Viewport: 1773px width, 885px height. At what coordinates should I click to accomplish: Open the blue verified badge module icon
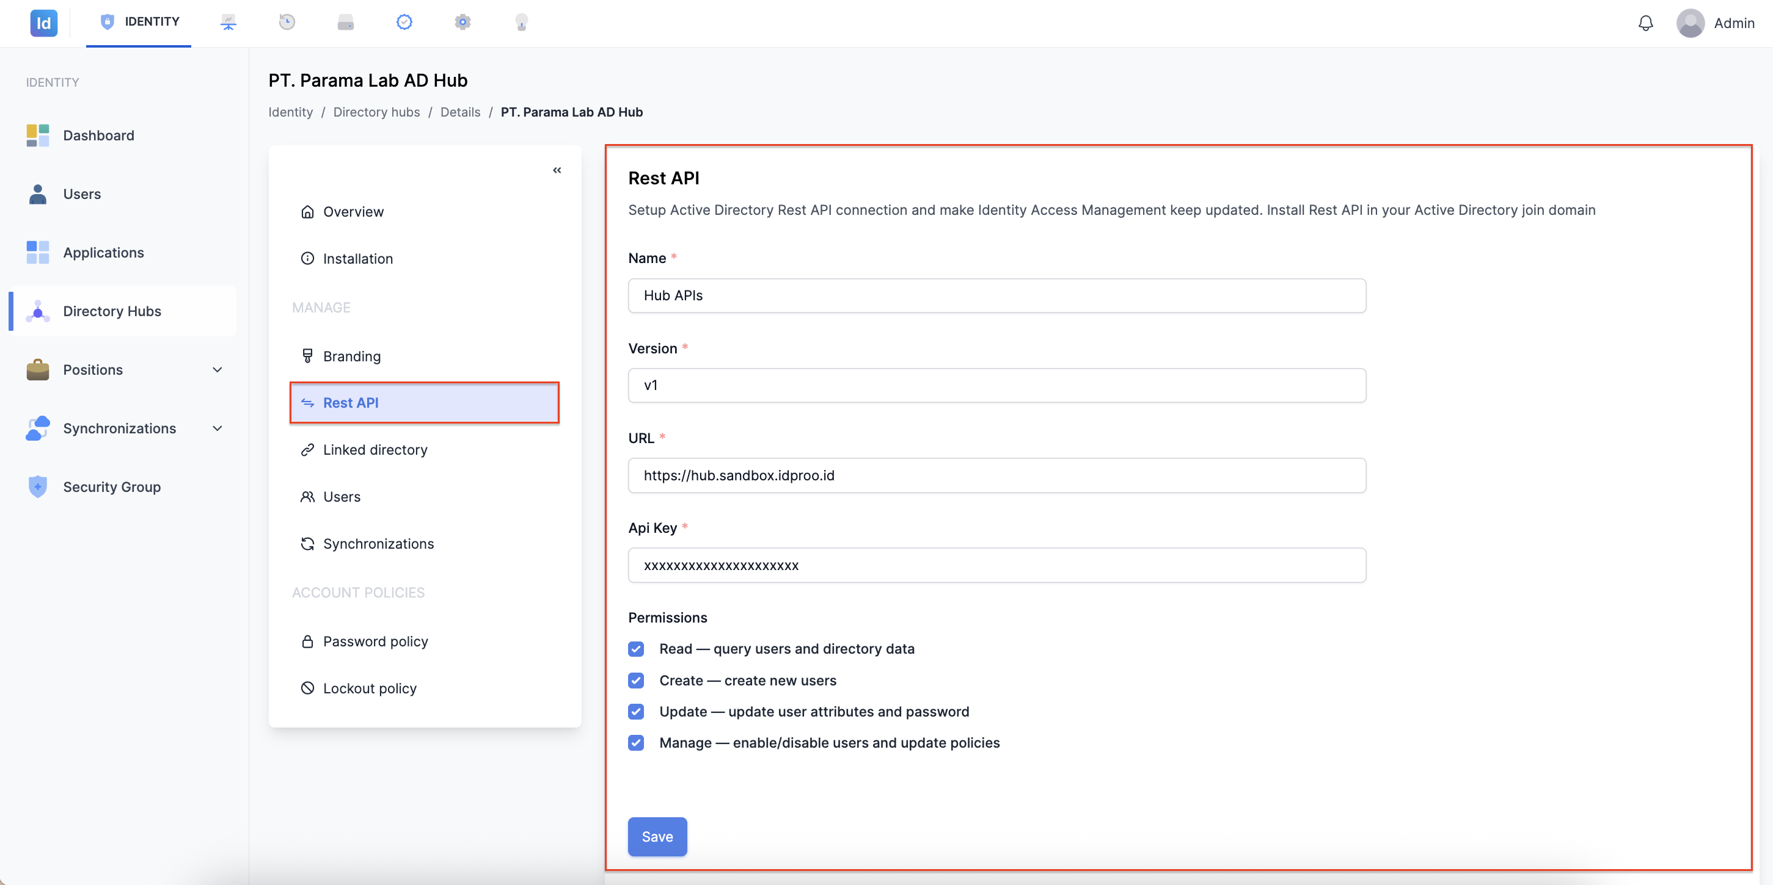click(x=404, y=22)
